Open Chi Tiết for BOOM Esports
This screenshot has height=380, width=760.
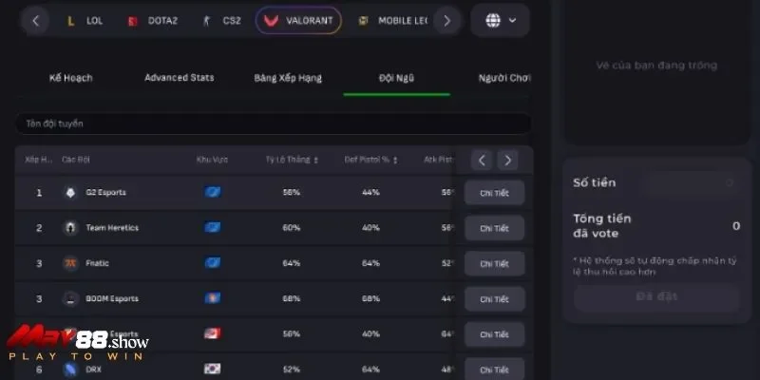pyautogui.click(x=494, y=299)
